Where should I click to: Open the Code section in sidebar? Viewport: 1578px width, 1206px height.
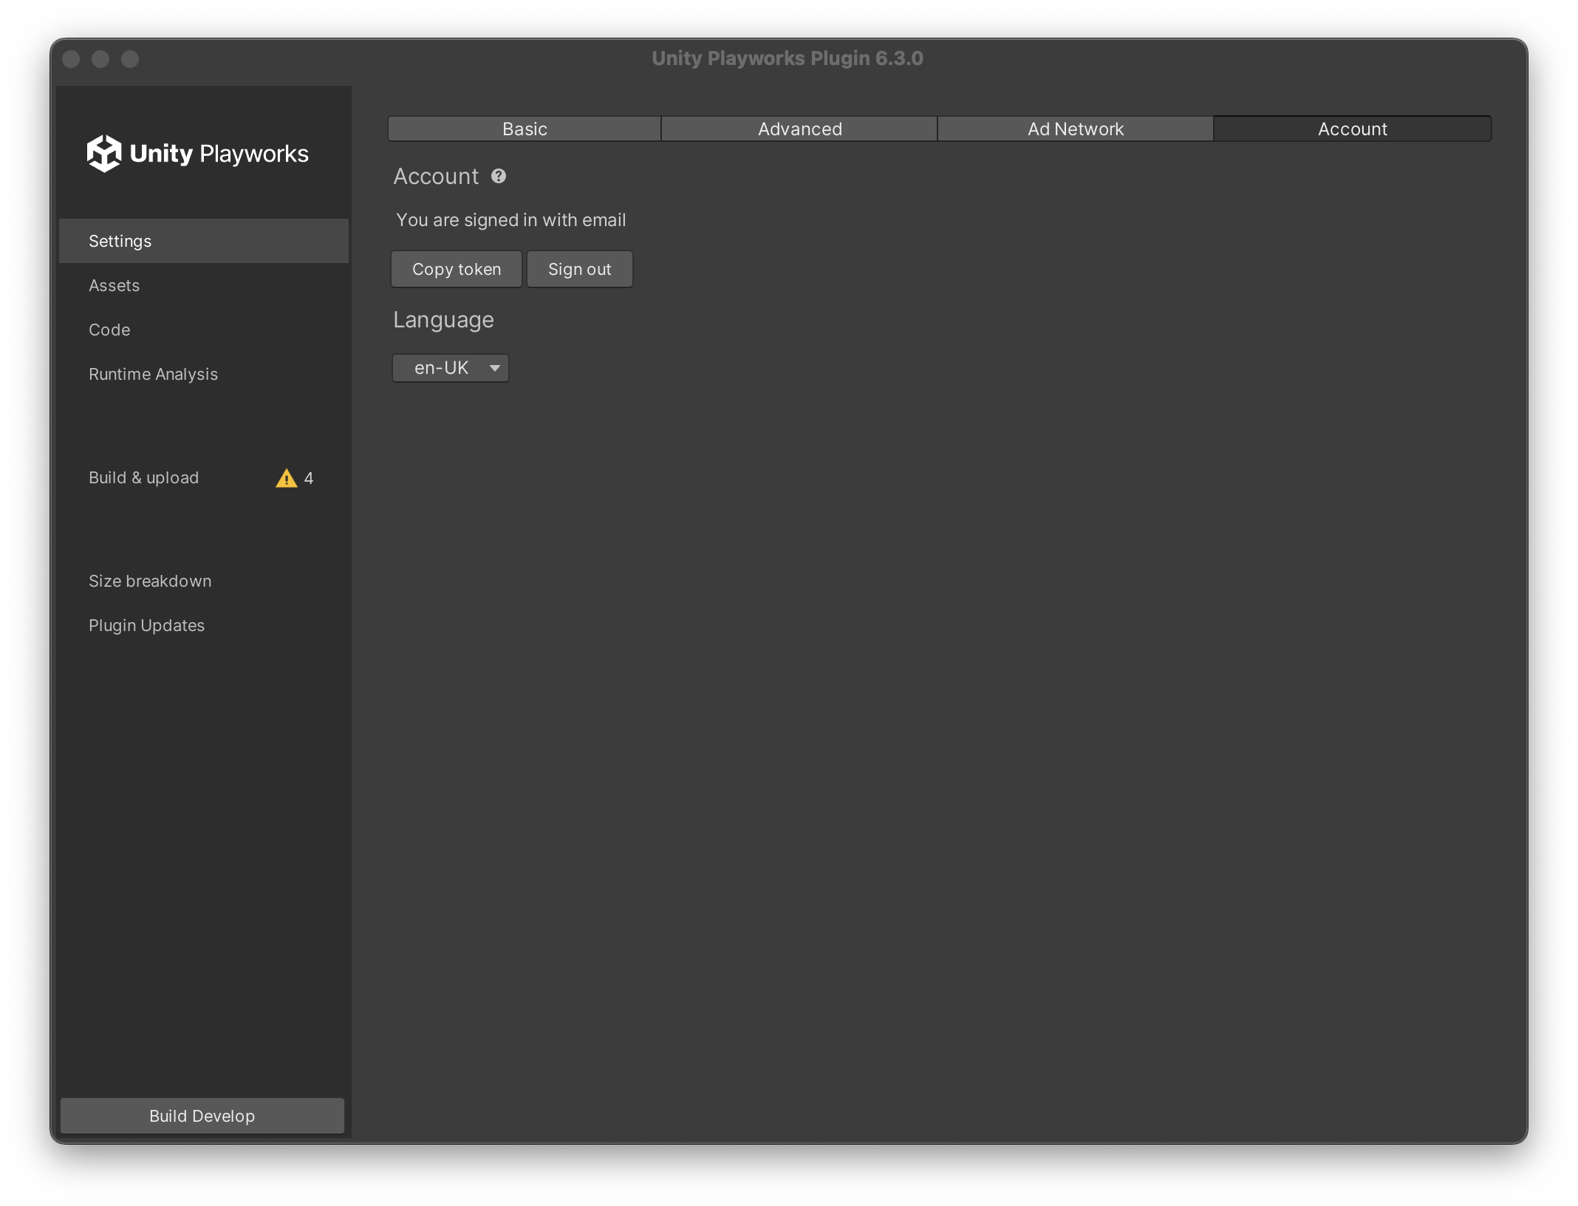click(204, 330)
